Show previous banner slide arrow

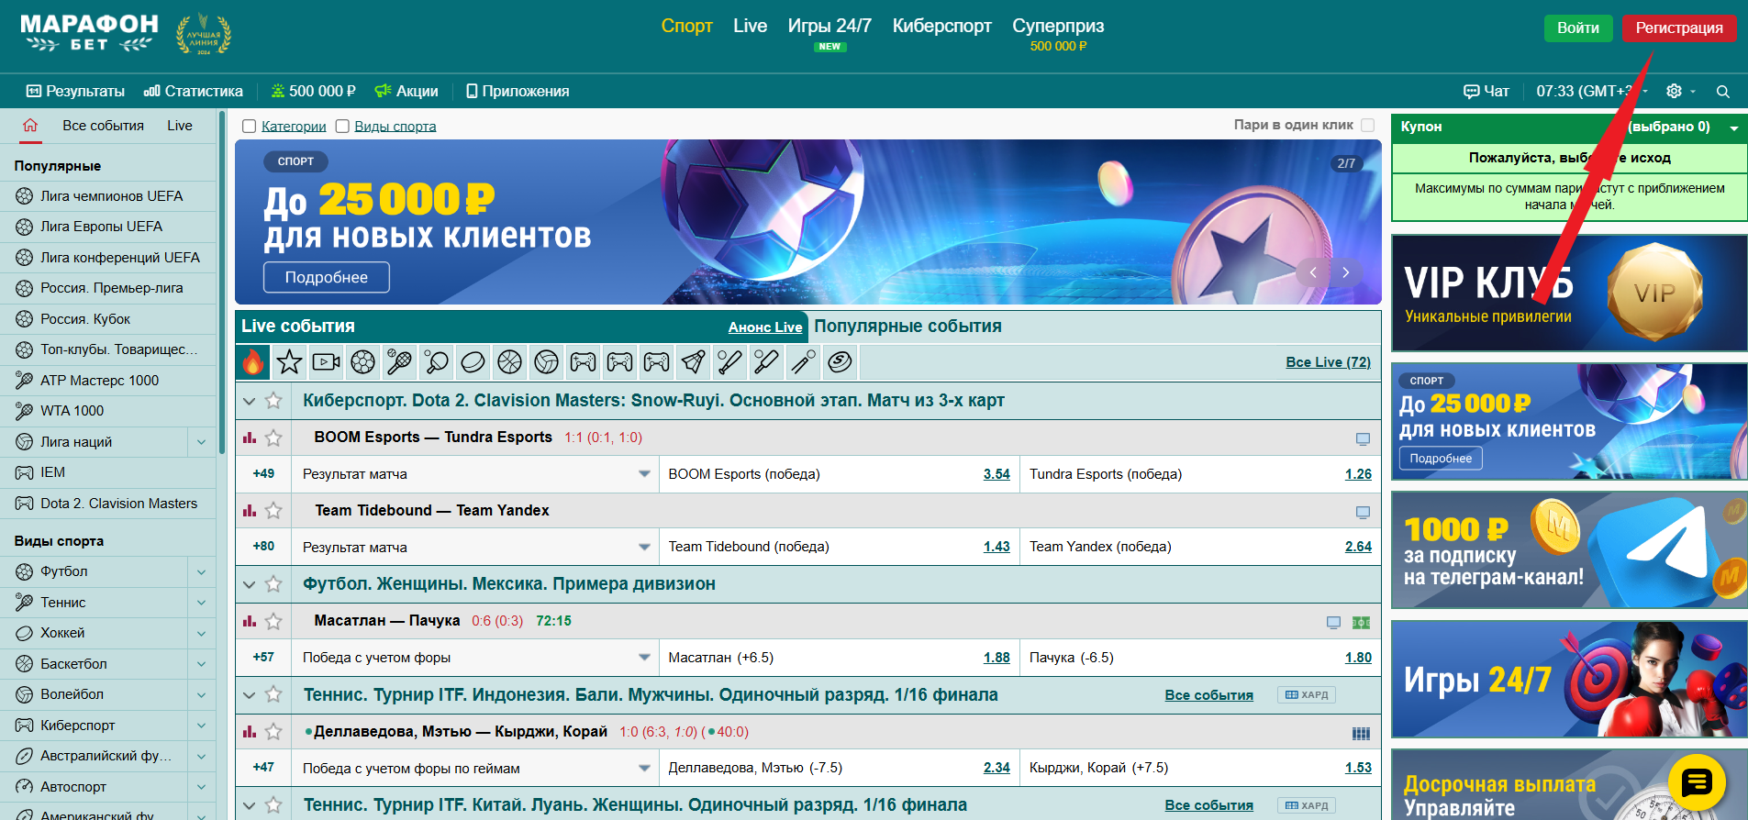tap(1313, 272)
